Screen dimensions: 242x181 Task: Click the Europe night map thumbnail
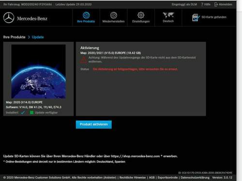38,71
